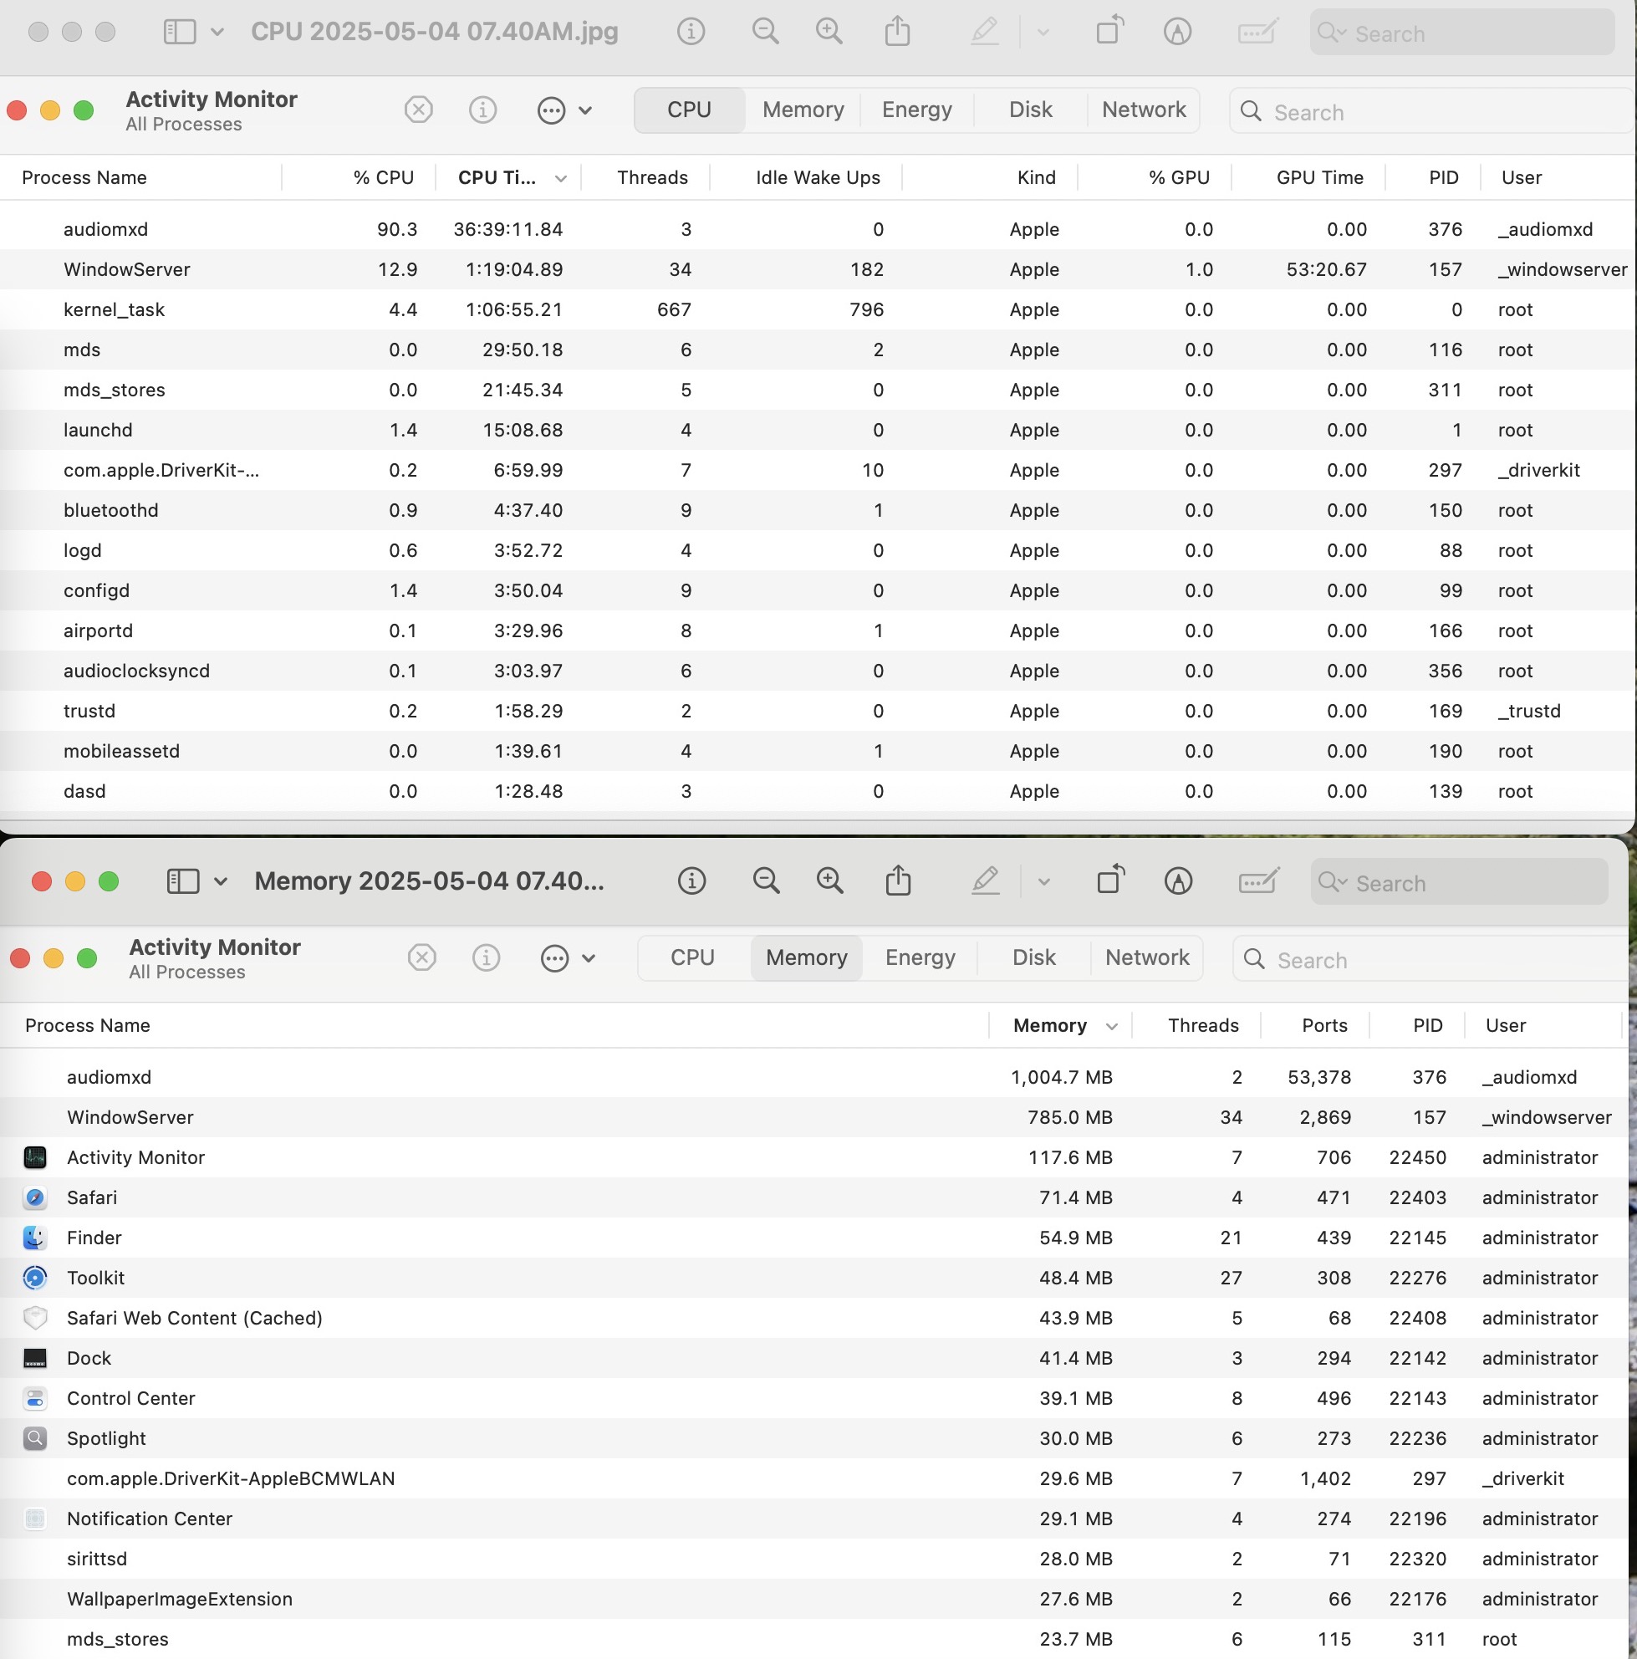This screenshot has height=1659, width=1637.
Task: Click stop process icon in Memory Activity Monitor
Action: tap(422, 957)
